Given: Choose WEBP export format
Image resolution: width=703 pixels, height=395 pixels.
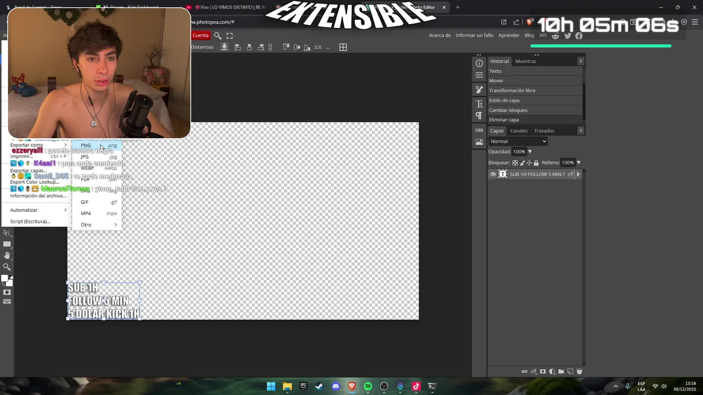Looking at the screenshot, I should (97, 168).
